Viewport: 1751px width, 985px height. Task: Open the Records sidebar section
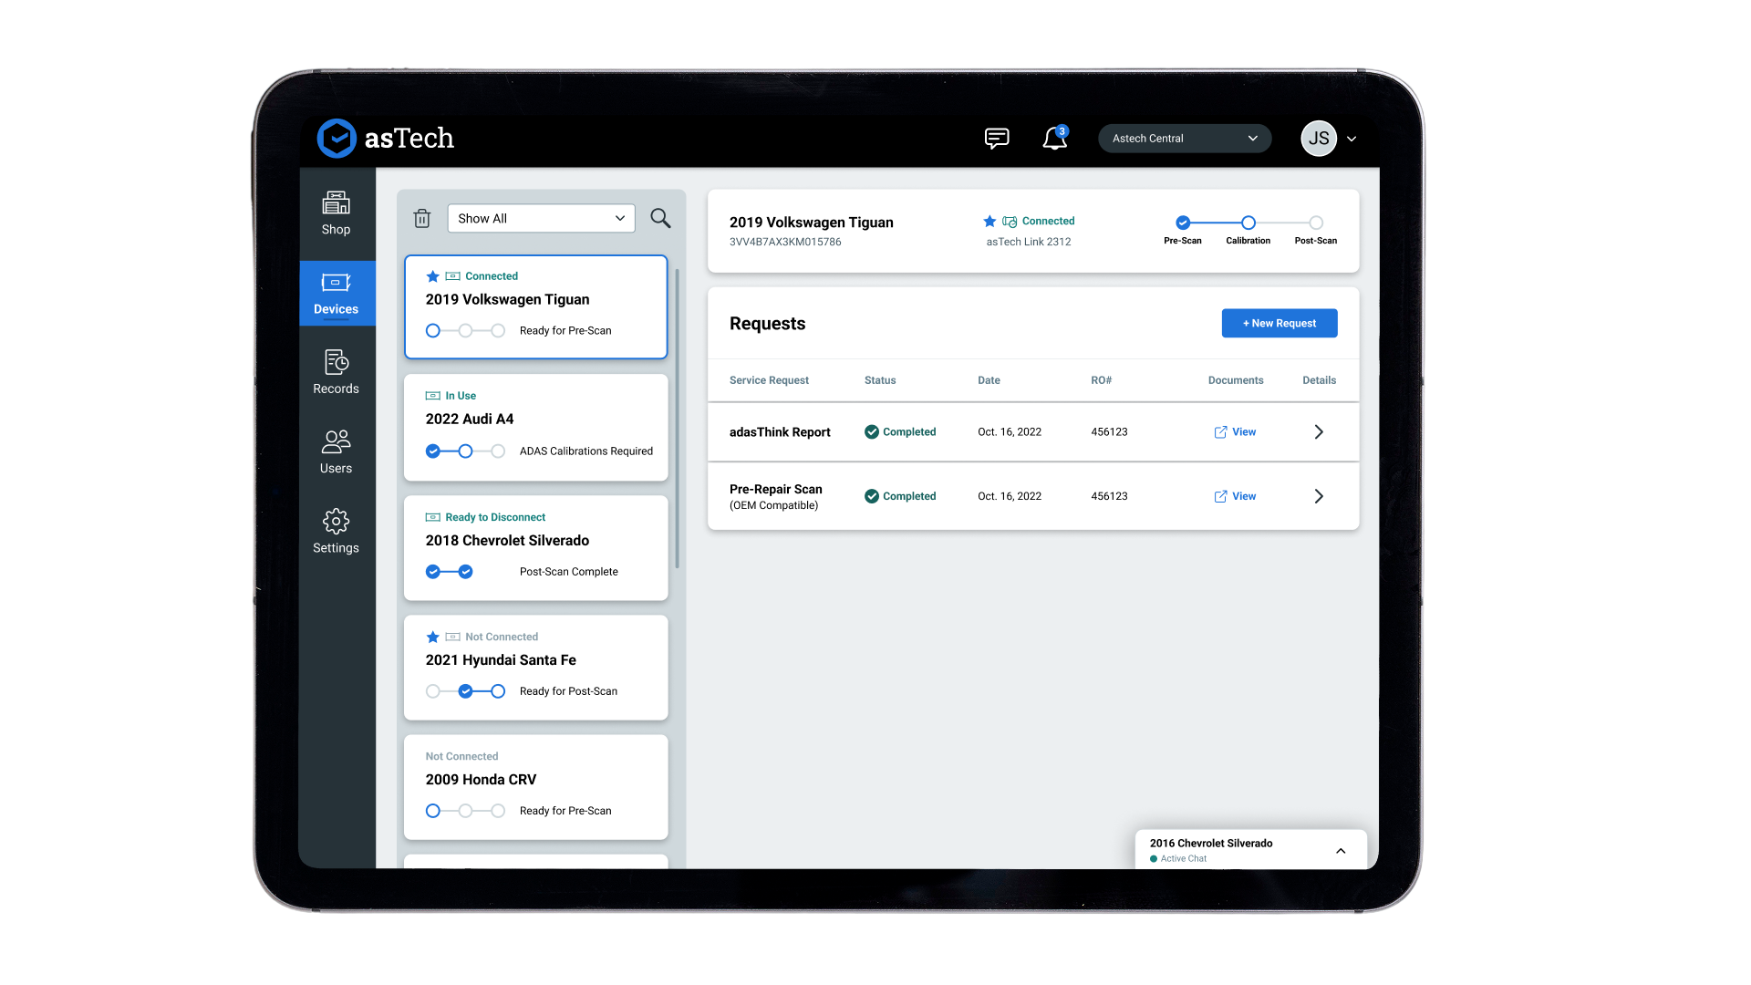(x=336, y=372)
